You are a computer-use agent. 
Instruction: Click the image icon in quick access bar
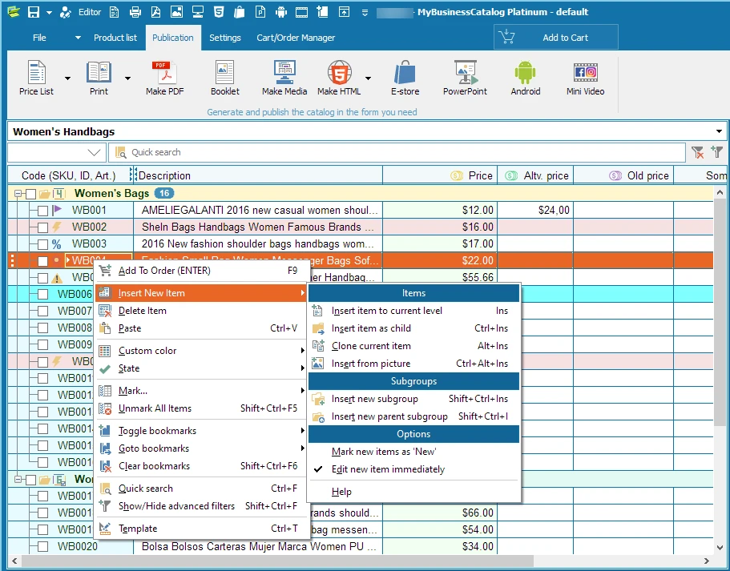177,12
